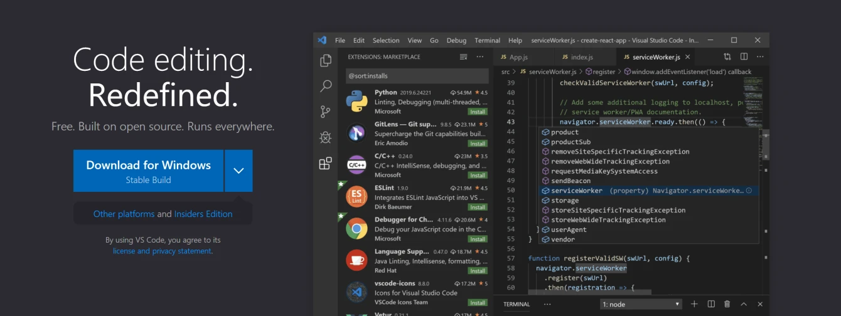Click the open changes compare icon
This screenshot has height=316, width=841.
[727, 57]
